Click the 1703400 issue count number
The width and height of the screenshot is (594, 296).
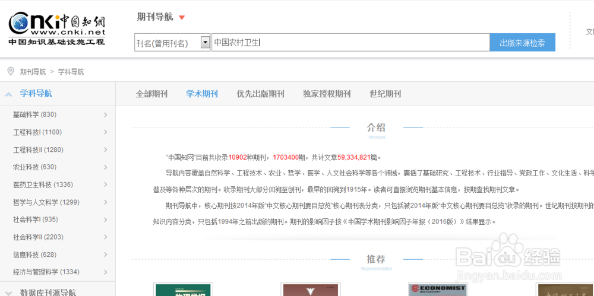[x=285, y=157]
